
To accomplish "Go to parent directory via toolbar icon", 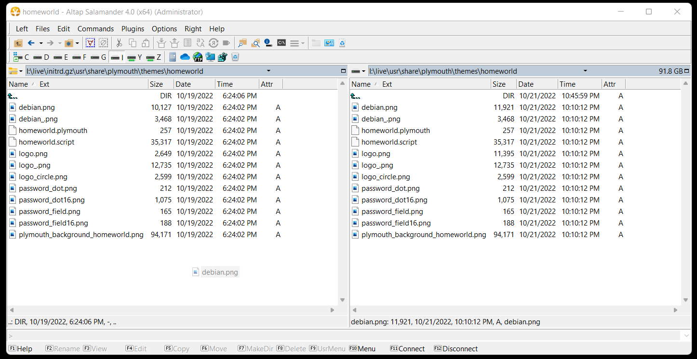I will click(18, 43).
